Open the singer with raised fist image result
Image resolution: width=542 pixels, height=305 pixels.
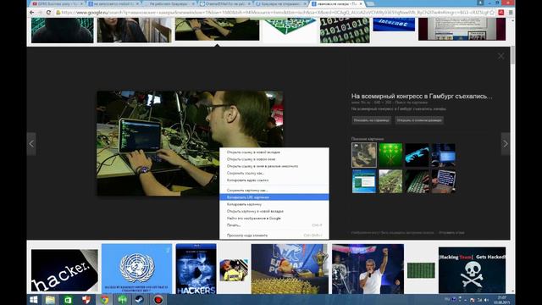pos(368,269)
